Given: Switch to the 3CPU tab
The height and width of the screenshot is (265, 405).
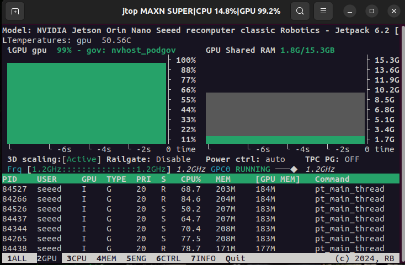Looking at the screenshot, I should (76, 258).
